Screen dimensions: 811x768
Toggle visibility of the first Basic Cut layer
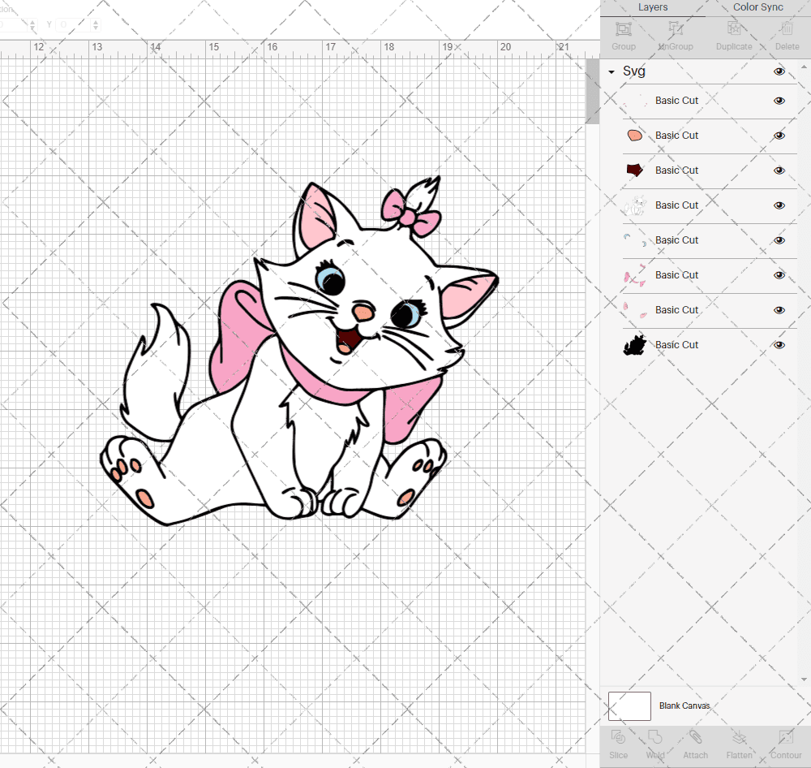[x=779, y=101]
